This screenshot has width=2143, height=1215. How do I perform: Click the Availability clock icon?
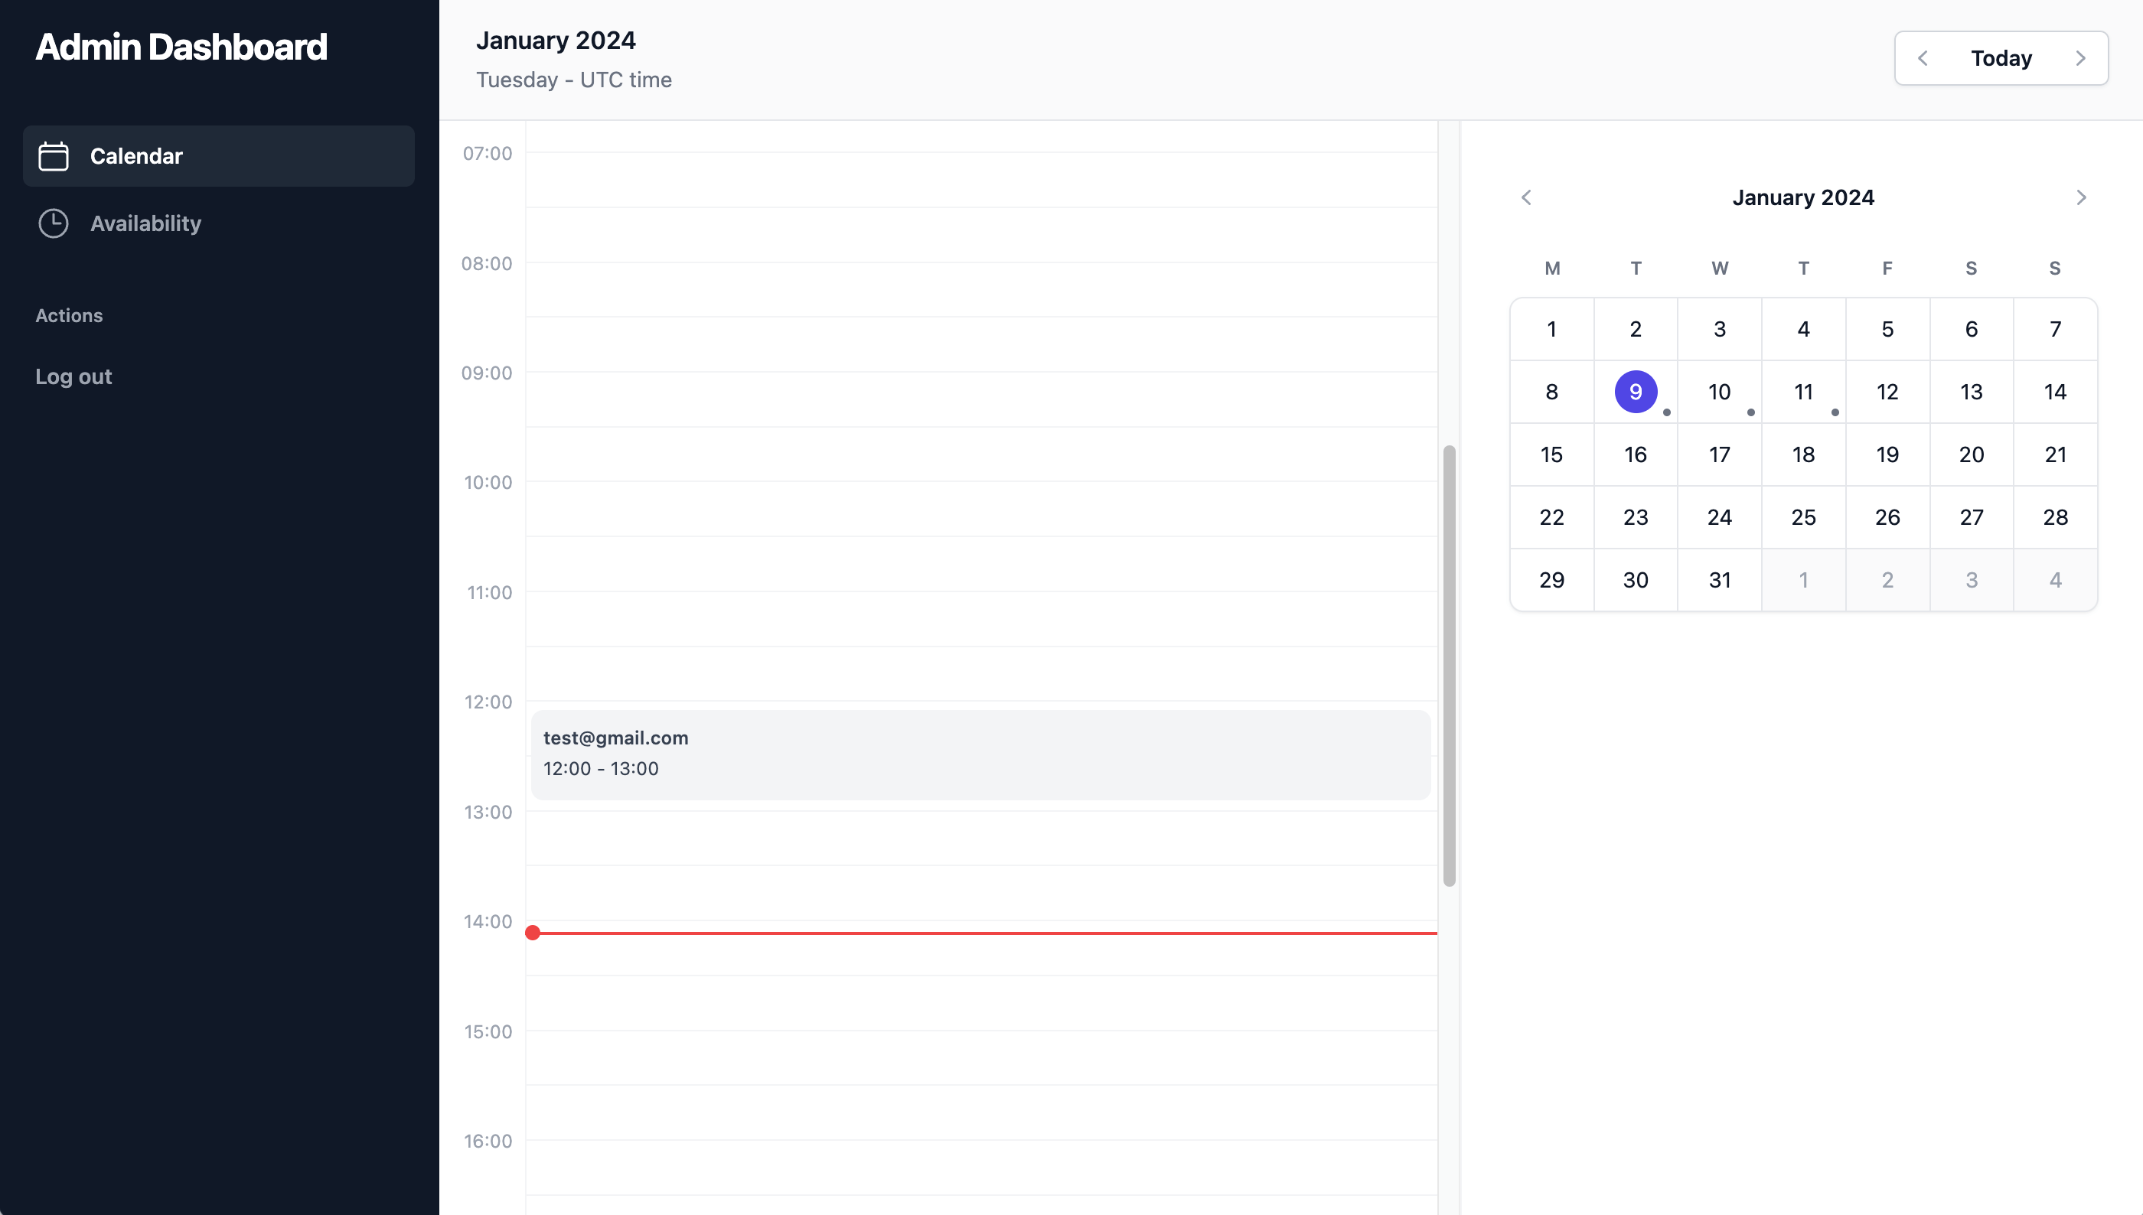[54, 223]
